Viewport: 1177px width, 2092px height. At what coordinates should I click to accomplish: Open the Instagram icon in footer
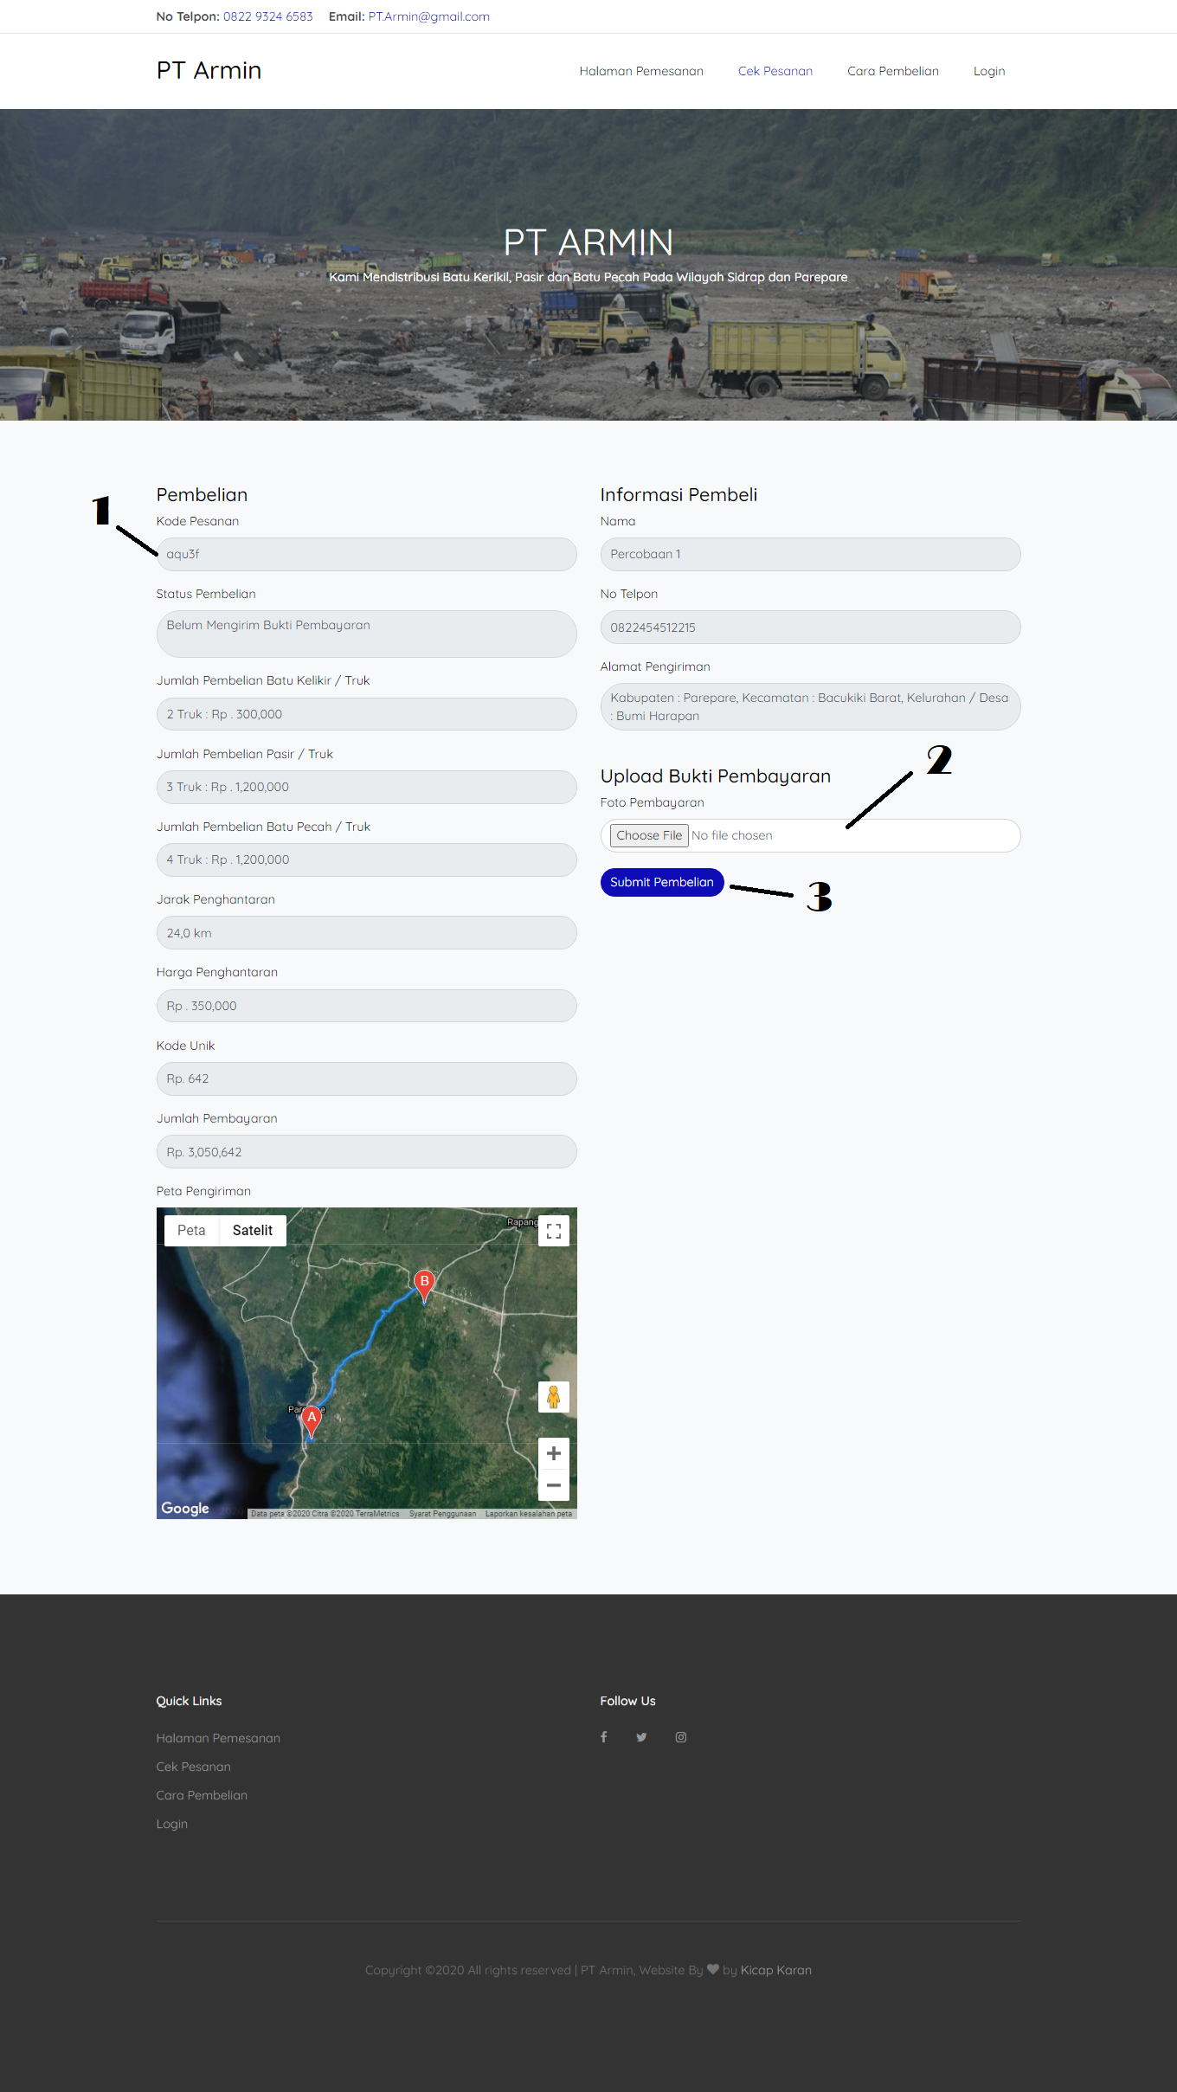coord(681,1737)
